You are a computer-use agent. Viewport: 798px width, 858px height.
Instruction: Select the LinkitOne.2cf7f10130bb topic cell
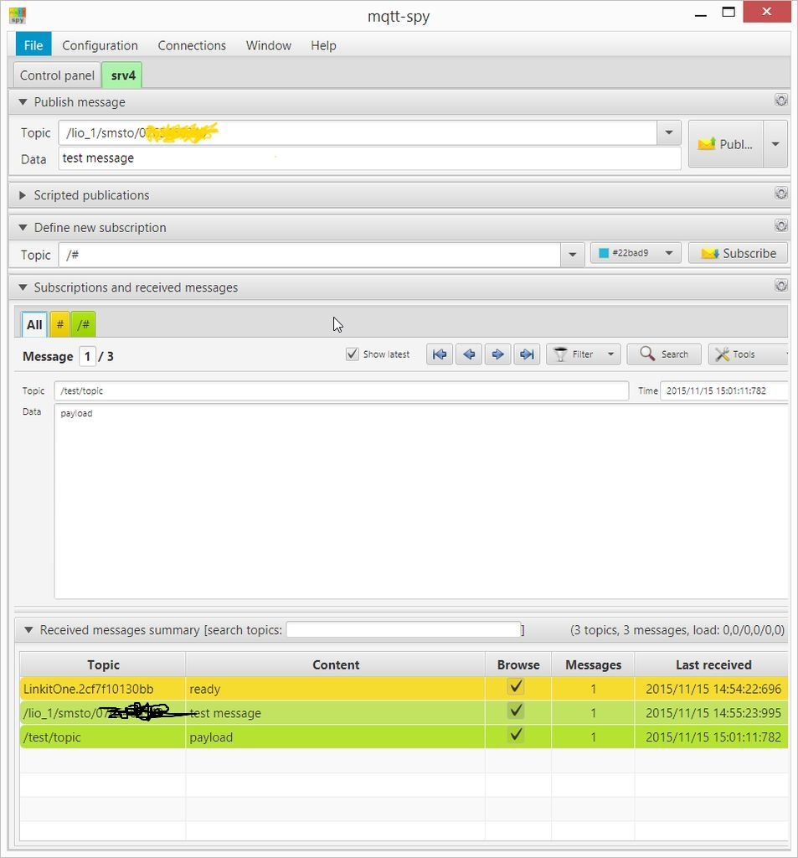tap(103, 689)
